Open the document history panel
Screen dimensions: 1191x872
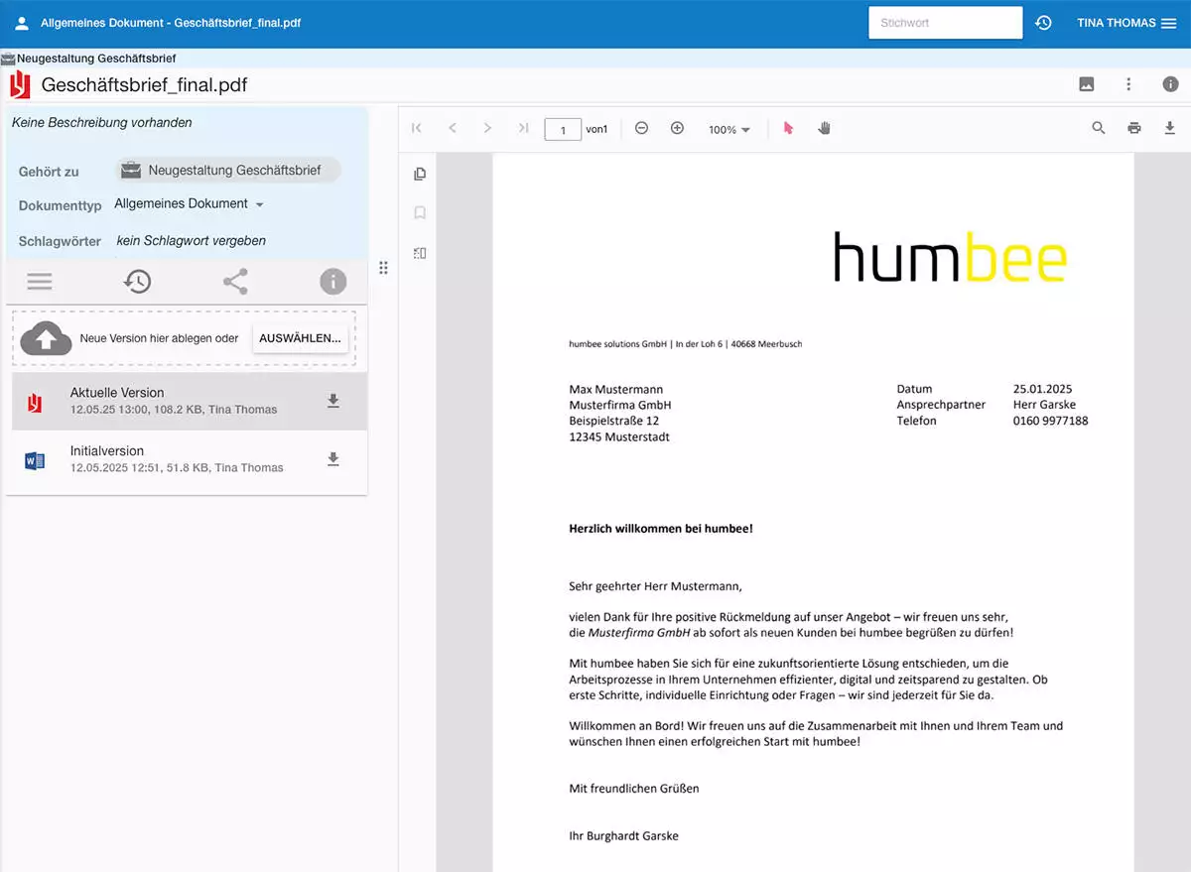click(x=138, y=281)
